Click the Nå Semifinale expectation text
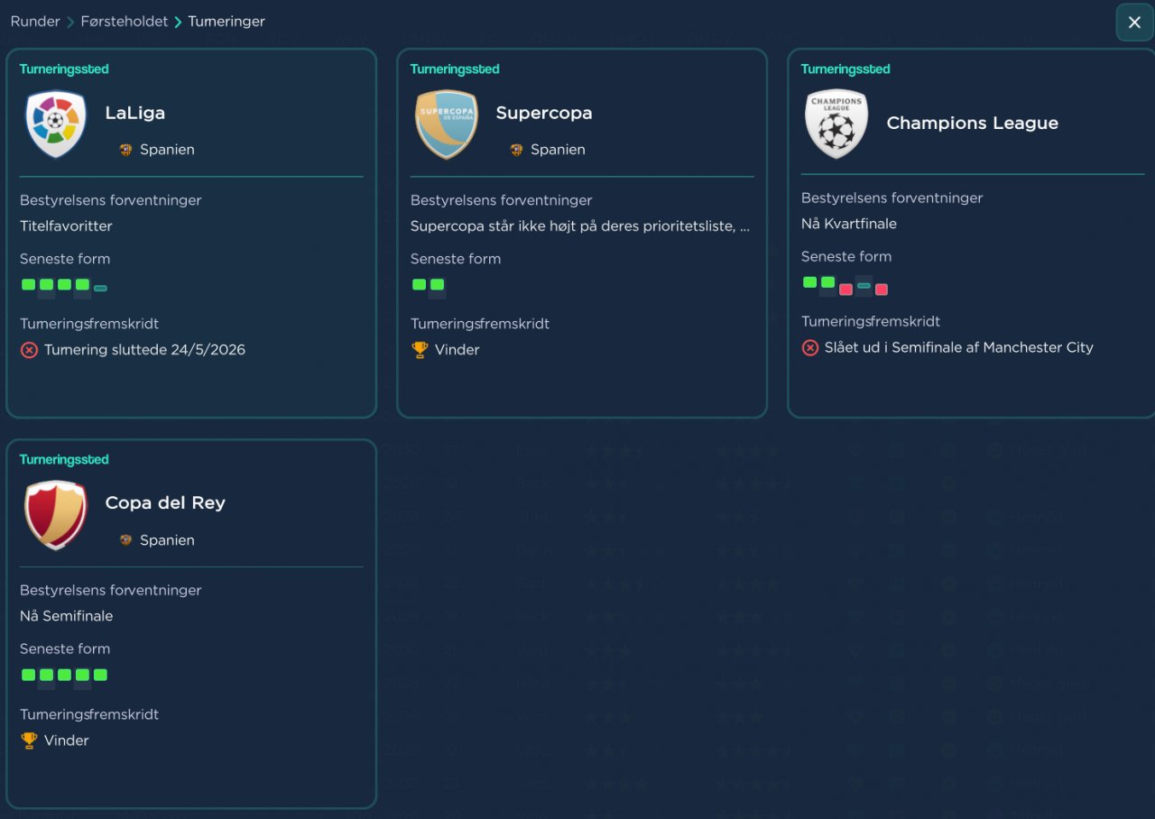Image resolution: width=1155 pixels, height=819 pixels. (x=67, y=616)
